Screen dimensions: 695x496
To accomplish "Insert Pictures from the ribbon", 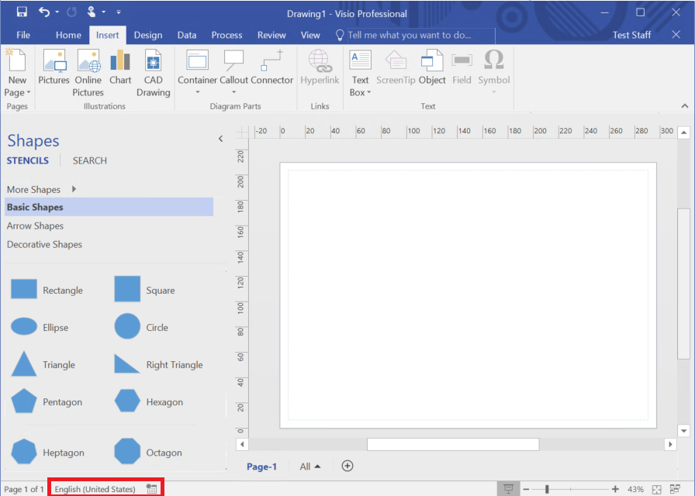I will 54,67.
